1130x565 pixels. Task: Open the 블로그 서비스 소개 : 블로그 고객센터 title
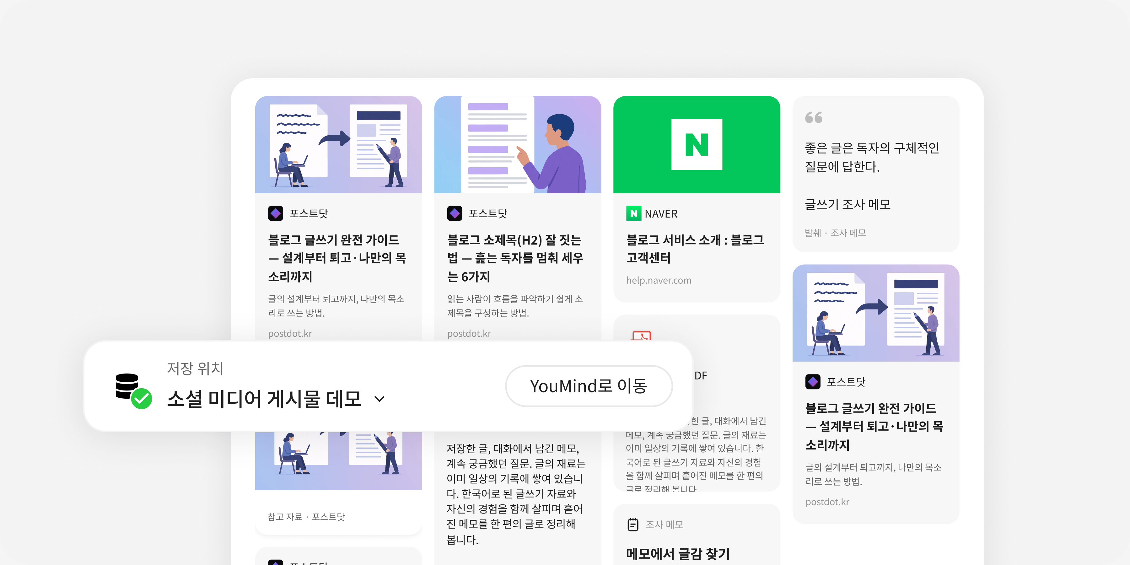coord(695,249)
